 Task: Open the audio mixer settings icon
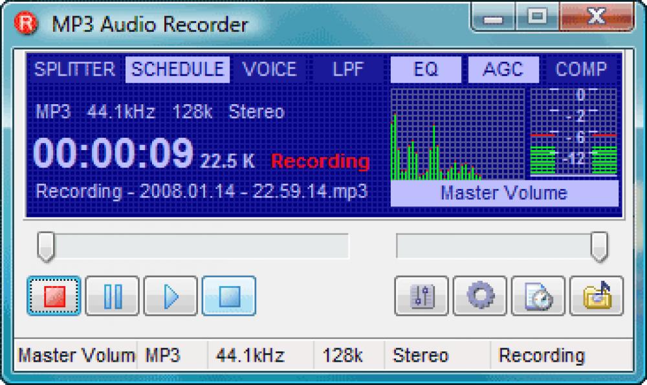(421, 296)
